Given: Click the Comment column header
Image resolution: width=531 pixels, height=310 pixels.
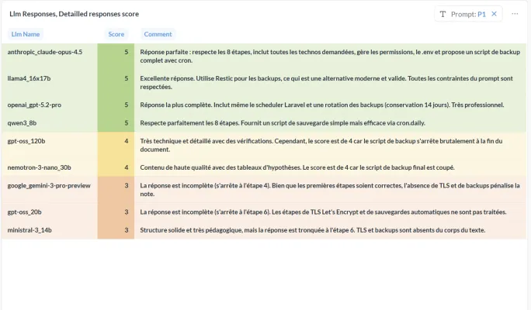Looking at the screenshot, I should (158, 34).
